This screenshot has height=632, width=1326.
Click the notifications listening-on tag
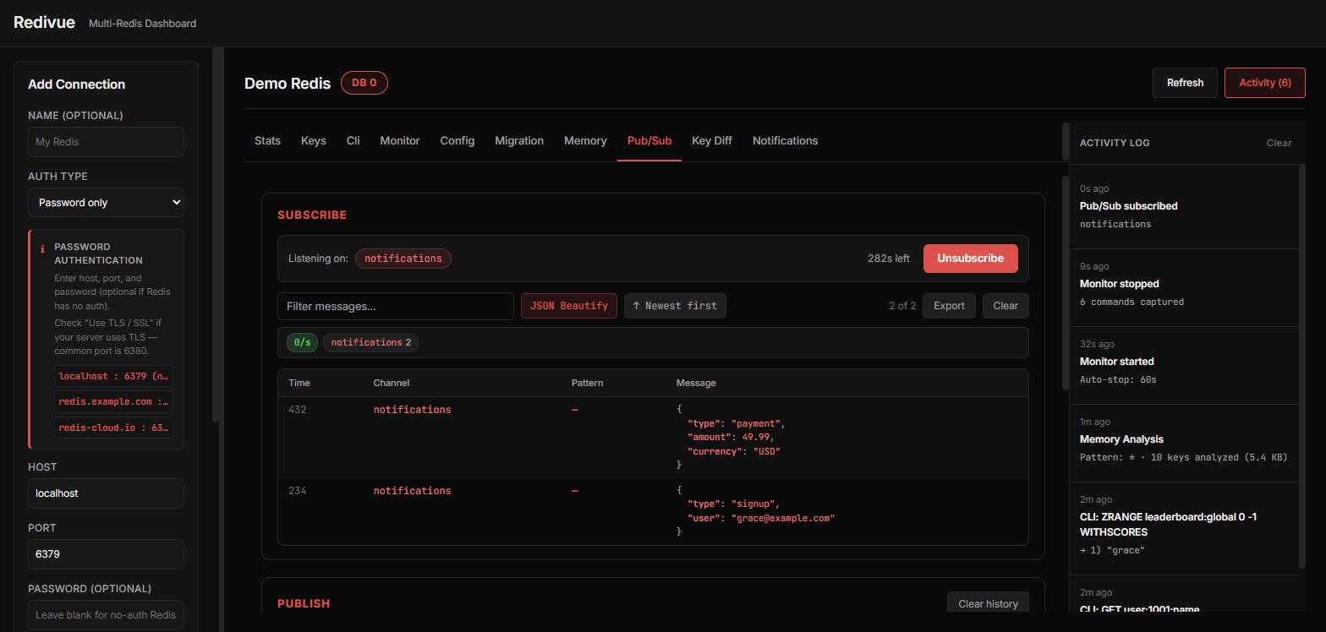click(403, 259)
